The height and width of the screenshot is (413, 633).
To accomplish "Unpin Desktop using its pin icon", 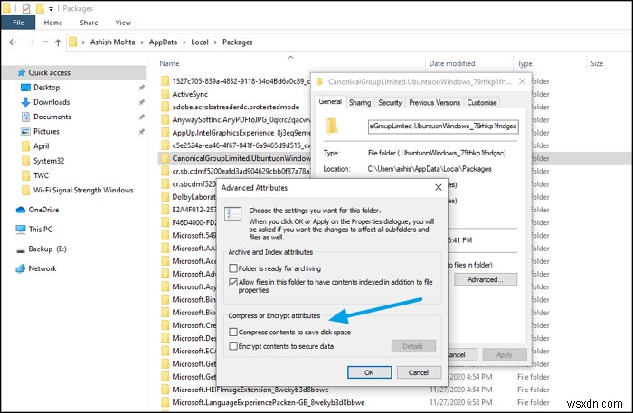I will pyautogui.click(x=141, y=88).
